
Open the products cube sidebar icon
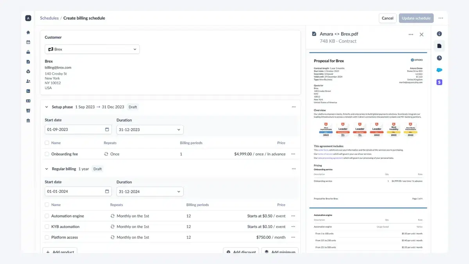[28, 72]
